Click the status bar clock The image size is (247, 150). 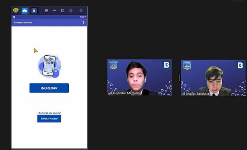click(x=83, y=17)
